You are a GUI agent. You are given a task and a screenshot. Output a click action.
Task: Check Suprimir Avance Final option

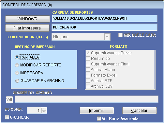click(x=88, y=64)
